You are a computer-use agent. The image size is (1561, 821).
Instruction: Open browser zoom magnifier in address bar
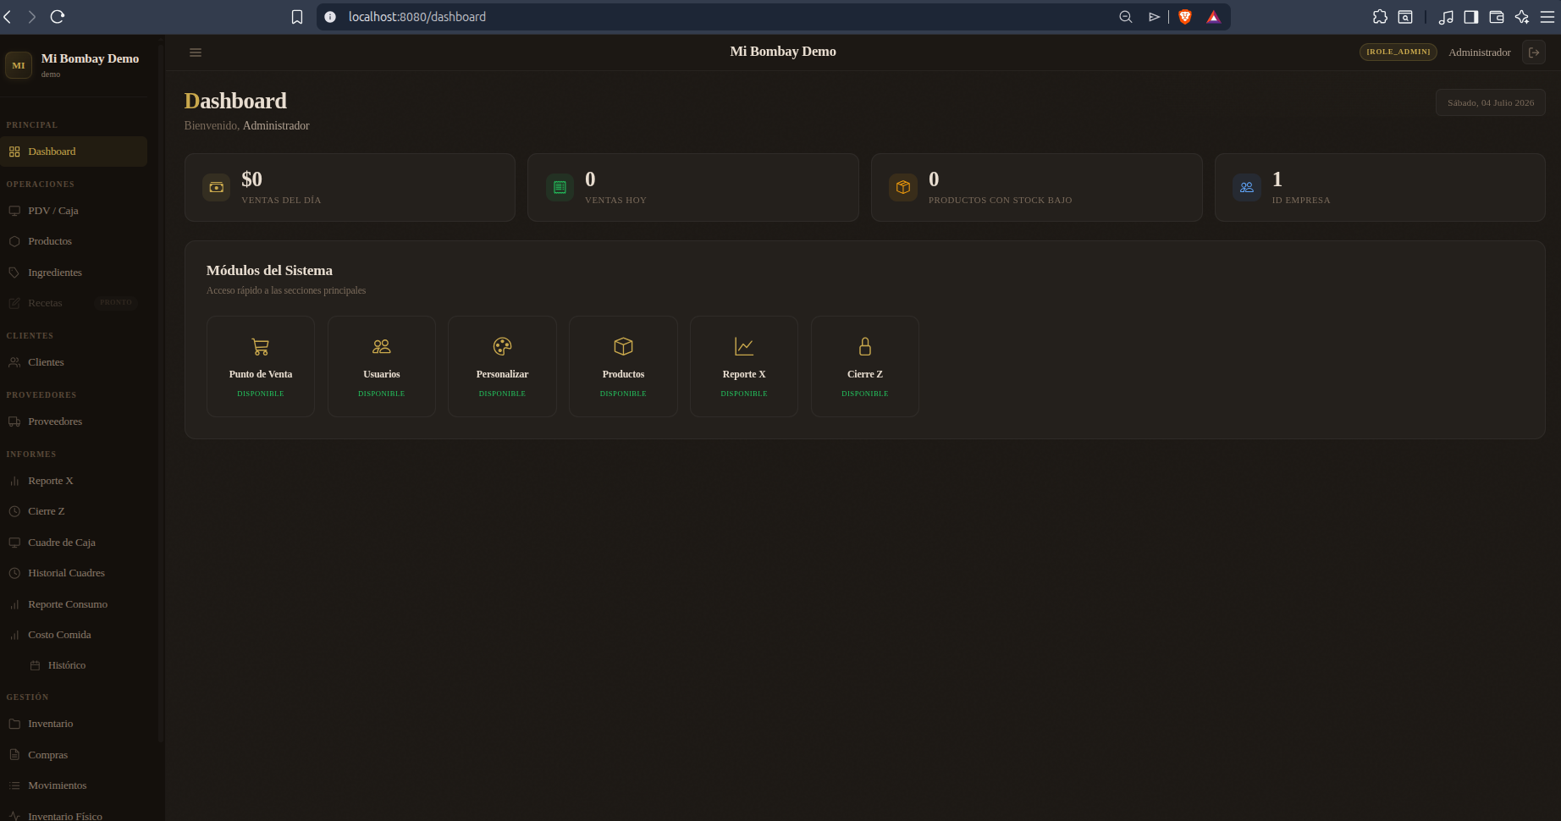[x=1126, y=17]
